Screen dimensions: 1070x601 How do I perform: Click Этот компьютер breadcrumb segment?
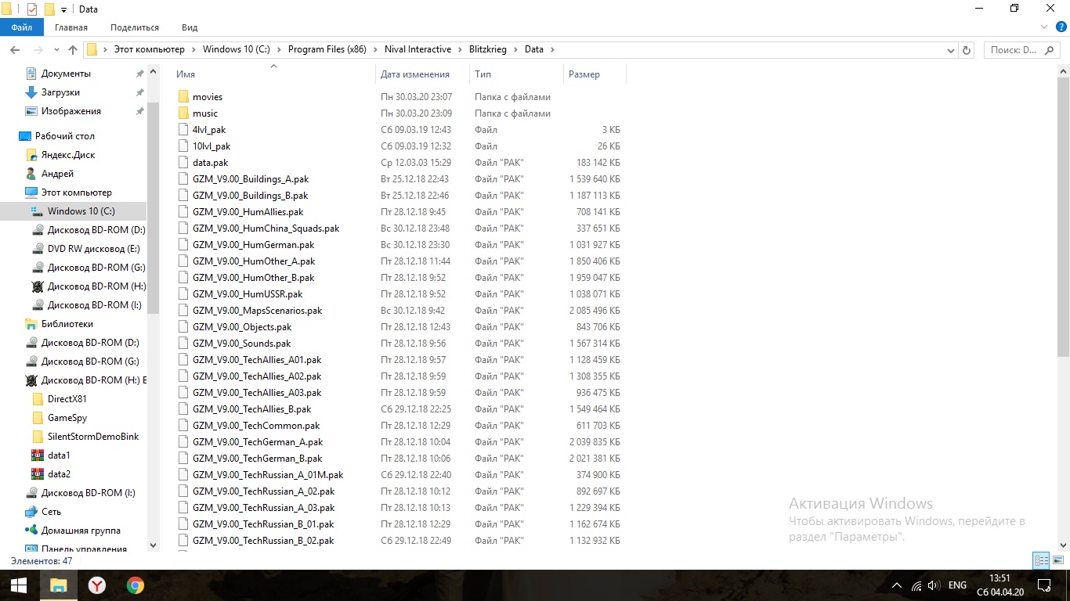pos(149,49)
